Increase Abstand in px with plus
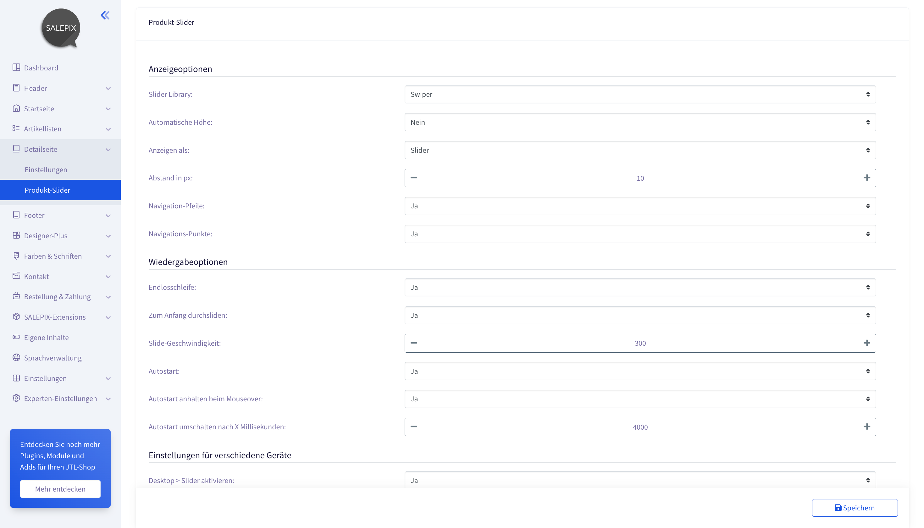This screenshot has width=924, height=528. 867,178
